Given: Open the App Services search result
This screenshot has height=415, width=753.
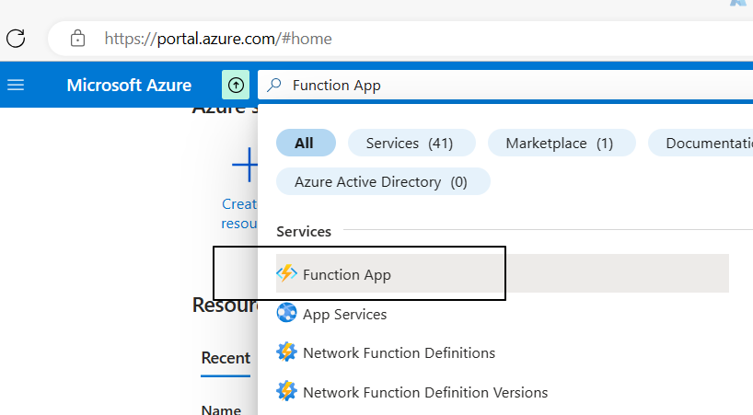Looking at the screenshot, I should [x=345, y=315].
